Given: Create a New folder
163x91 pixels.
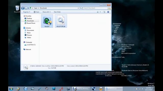Looking at the screenshot, I should 57,12.
